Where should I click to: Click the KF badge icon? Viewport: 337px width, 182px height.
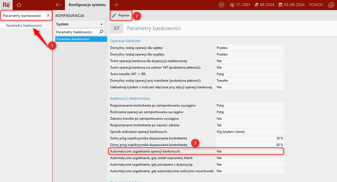coord(117,28)
